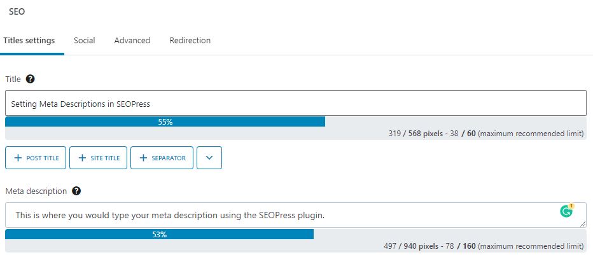Click the help icon next to Title
593x257 pixels.
(30, 80)
